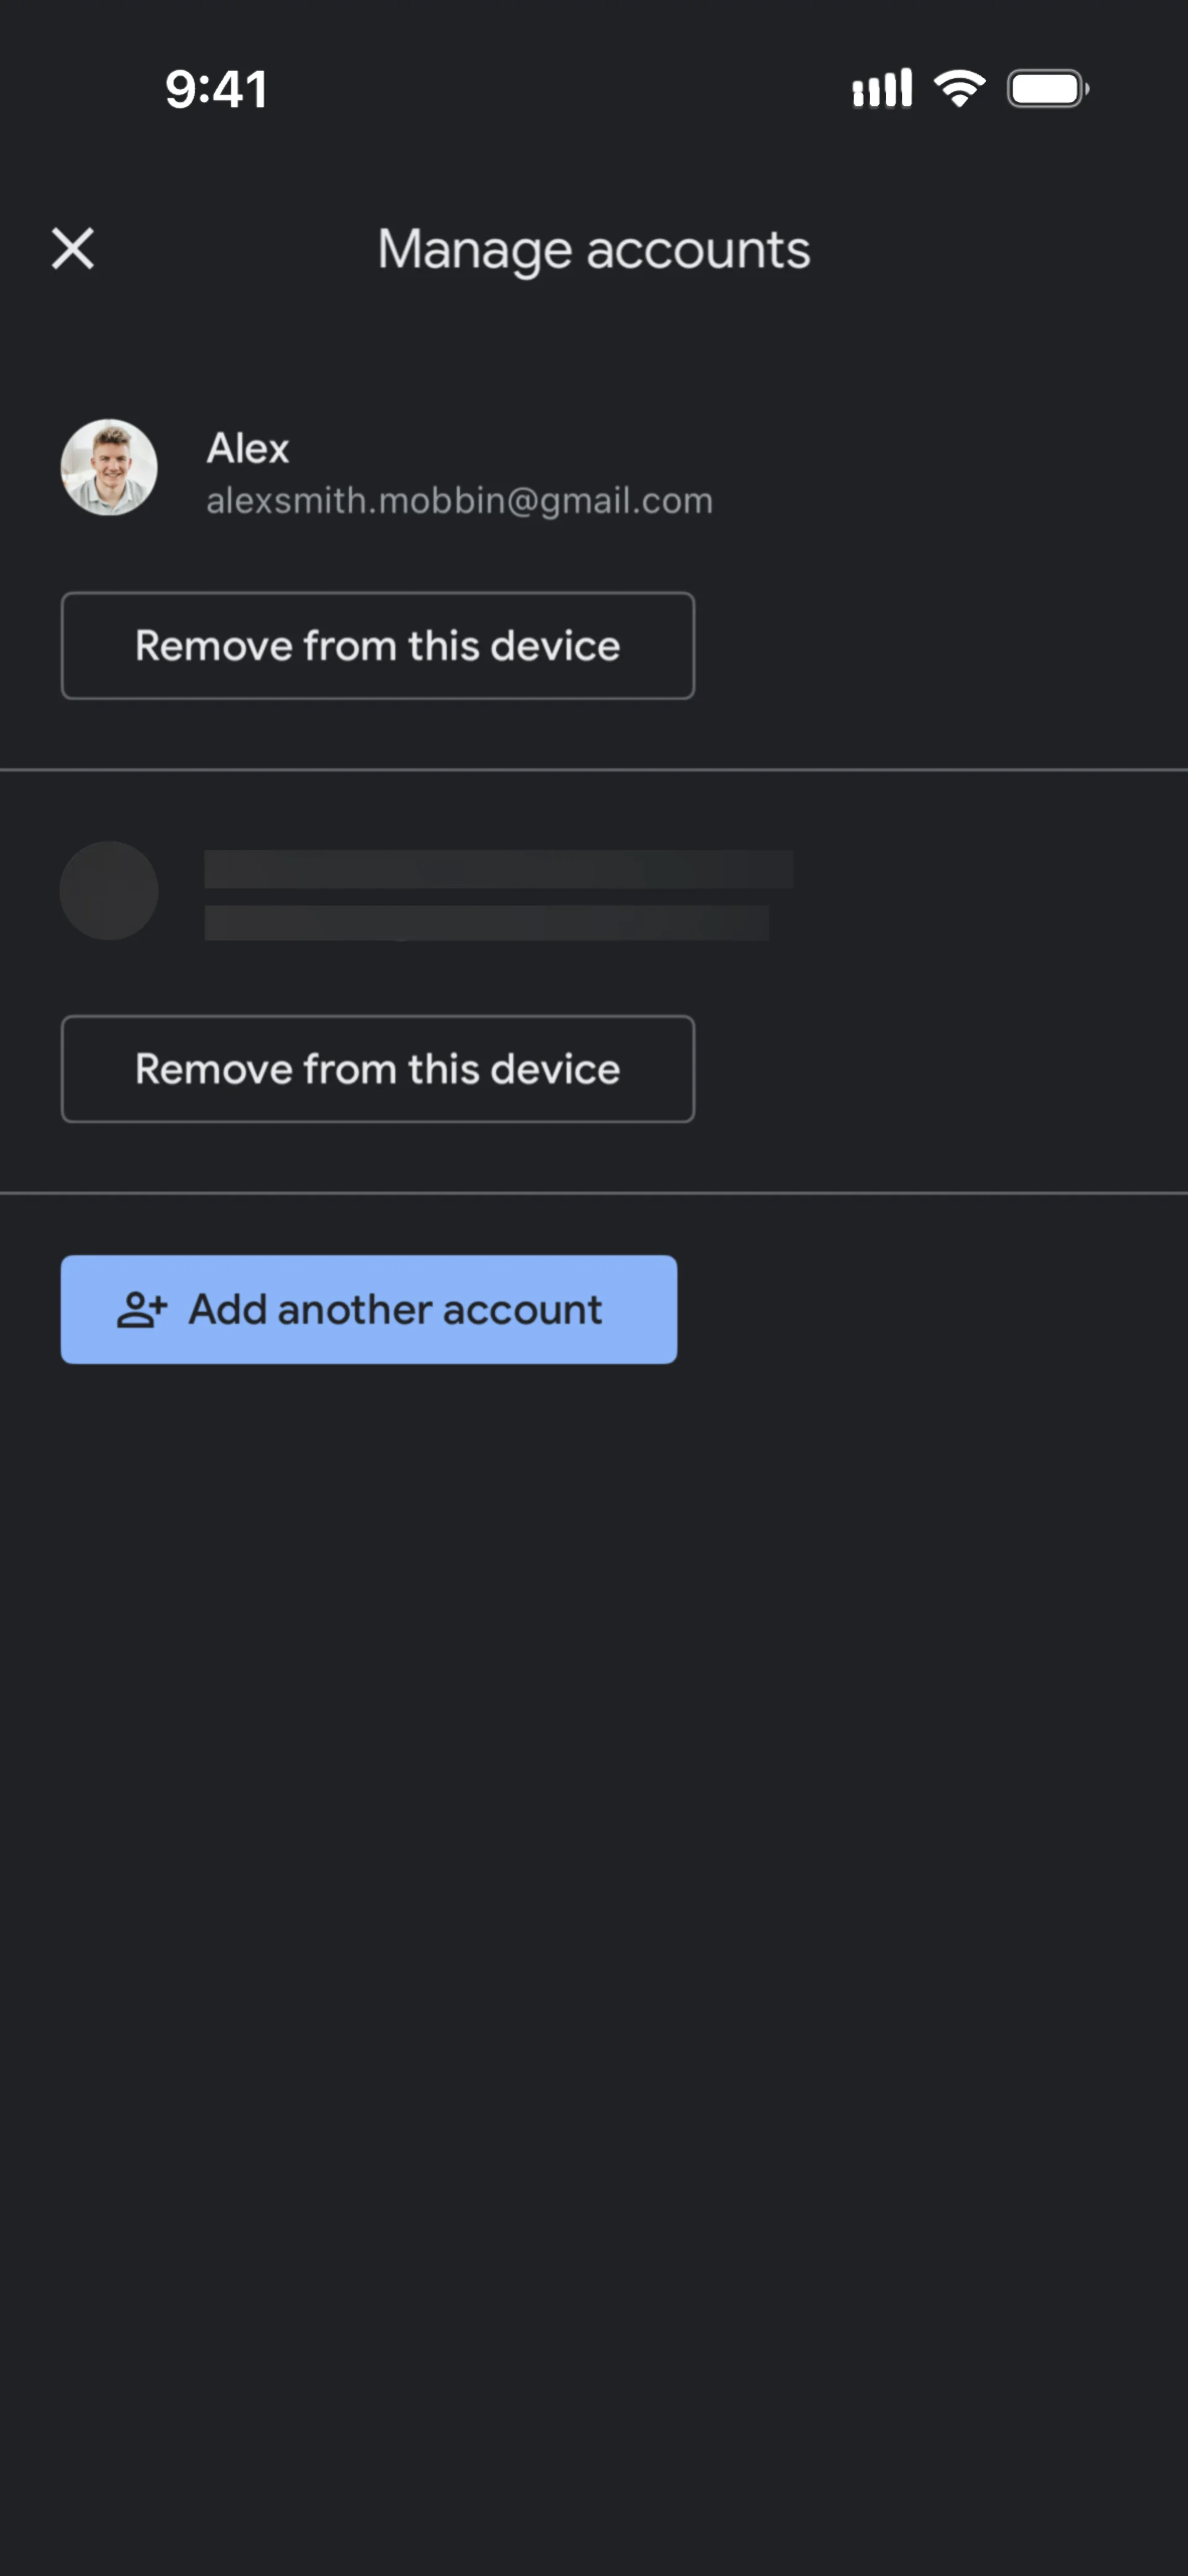Remove the unloaded second account from device
This screenshot has height=2576, width=1188.
coord(377,1068)
